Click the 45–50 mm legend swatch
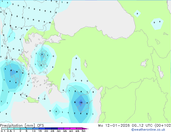The image size is (171, 132). point(79,128)
